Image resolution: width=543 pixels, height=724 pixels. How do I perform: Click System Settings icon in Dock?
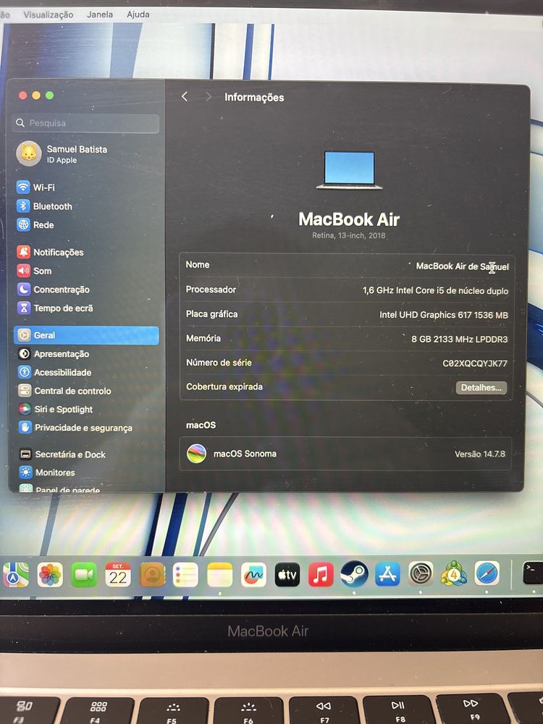[x=421, y=574]
